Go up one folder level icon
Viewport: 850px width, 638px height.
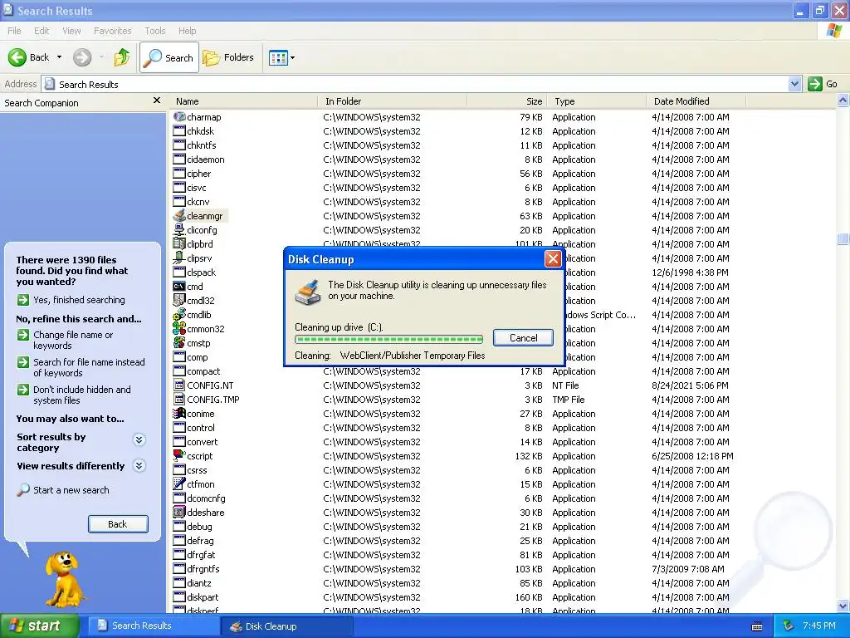(122, 57)
